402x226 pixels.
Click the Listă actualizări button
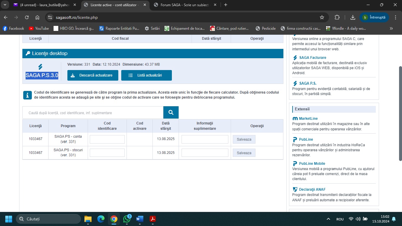(147, 75)
